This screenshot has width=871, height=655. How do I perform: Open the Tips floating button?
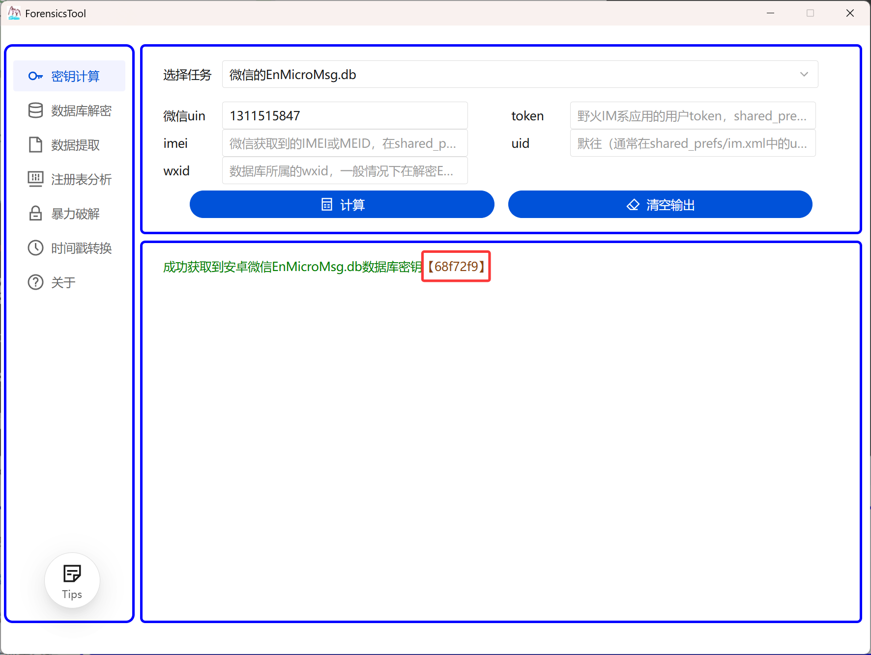point(72,580)
